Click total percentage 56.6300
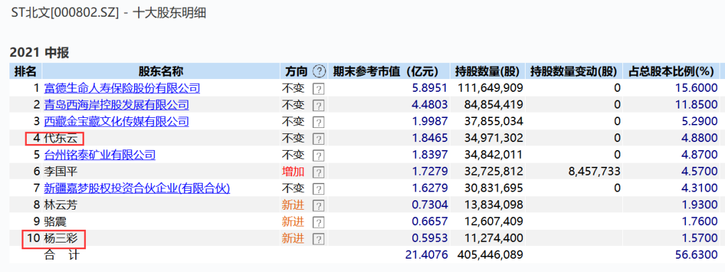The width and height of the screenshot is (725, 272). point(696,255)
